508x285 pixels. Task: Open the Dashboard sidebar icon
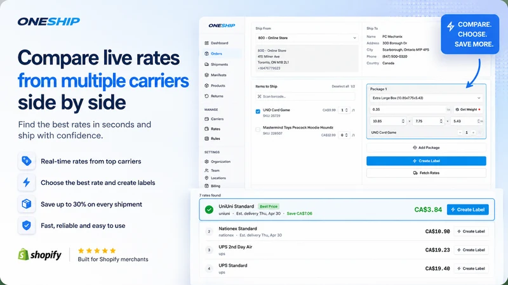click(x=207, y=43)
